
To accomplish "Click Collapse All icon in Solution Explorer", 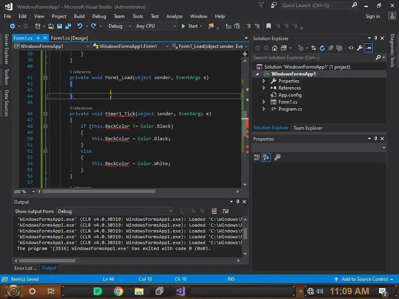I will [x=331, y=48].
